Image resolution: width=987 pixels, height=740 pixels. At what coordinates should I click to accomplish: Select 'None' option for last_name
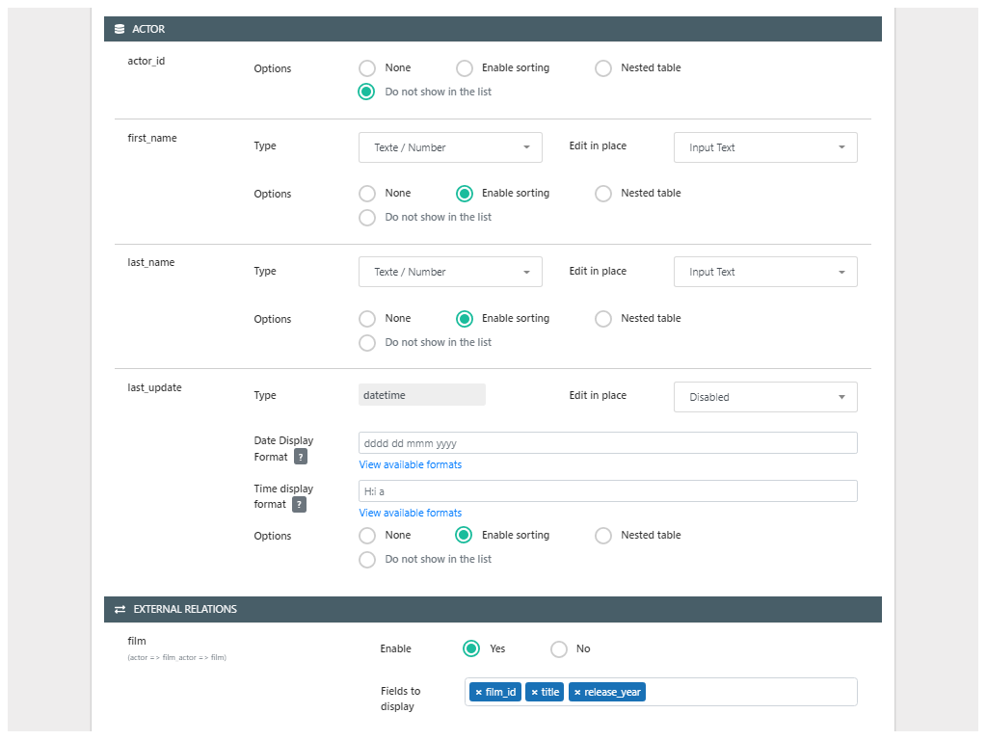[367, 319]
